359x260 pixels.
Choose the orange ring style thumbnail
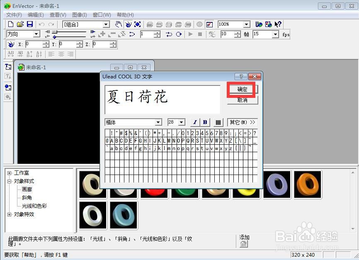coord(308,185)
